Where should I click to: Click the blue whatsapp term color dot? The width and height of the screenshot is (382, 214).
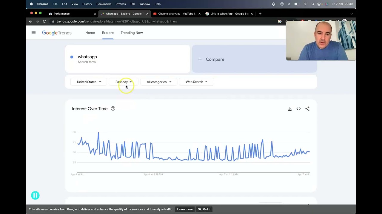coord(72,57)
